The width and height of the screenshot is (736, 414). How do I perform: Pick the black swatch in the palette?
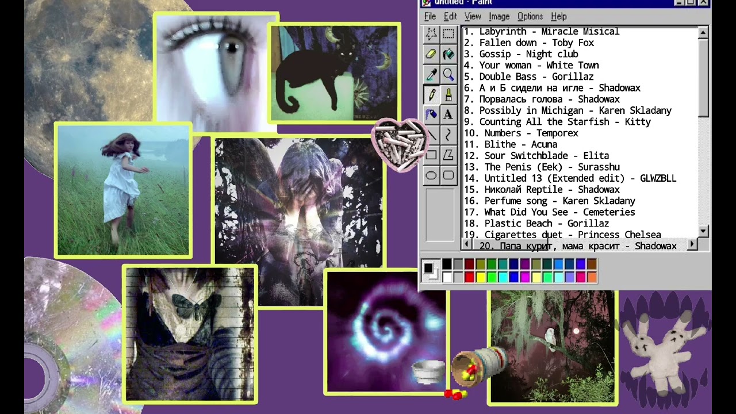(x=447, y=264)
